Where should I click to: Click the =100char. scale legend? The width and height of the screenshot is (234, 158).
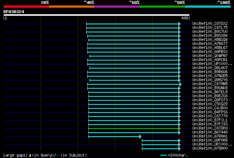[x=174, y=155]
